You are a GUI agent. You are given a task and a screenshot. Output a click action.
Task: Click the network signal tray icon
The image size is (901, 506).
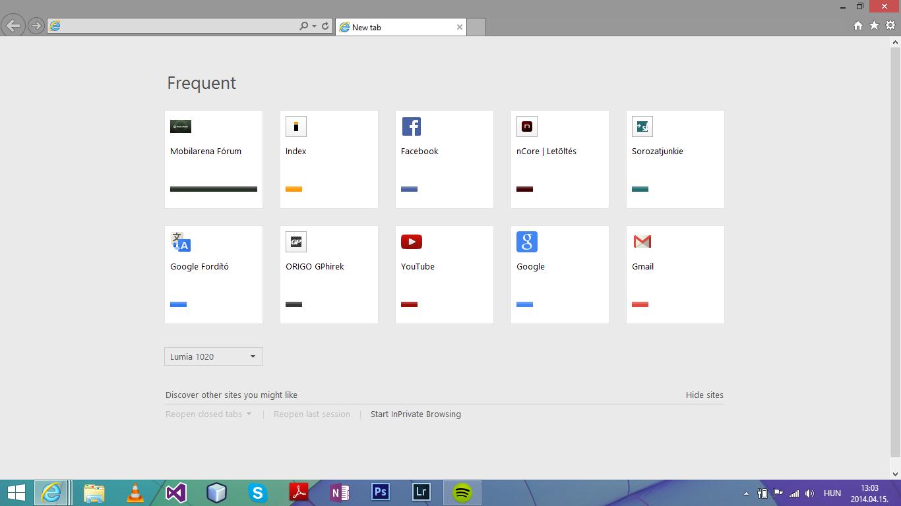tap(794, 493)
